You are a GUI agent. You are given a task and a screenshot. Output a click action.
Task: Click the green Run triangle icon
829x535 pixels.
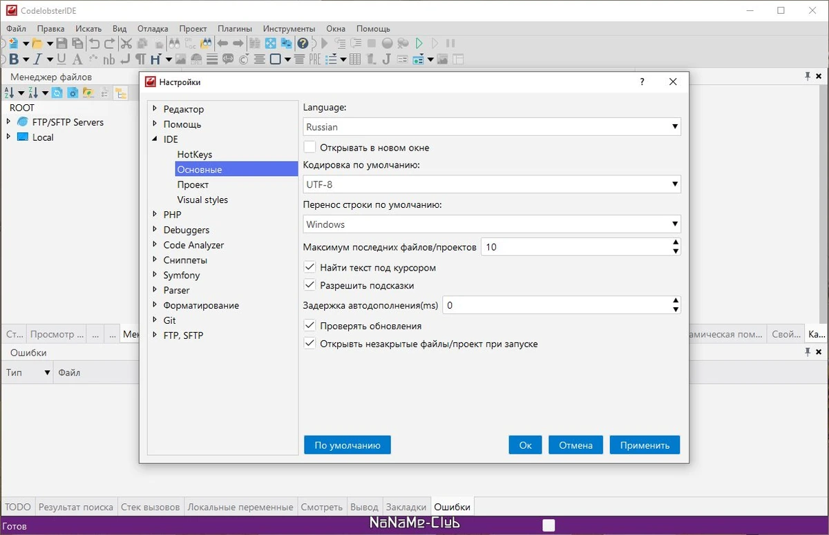419,43
